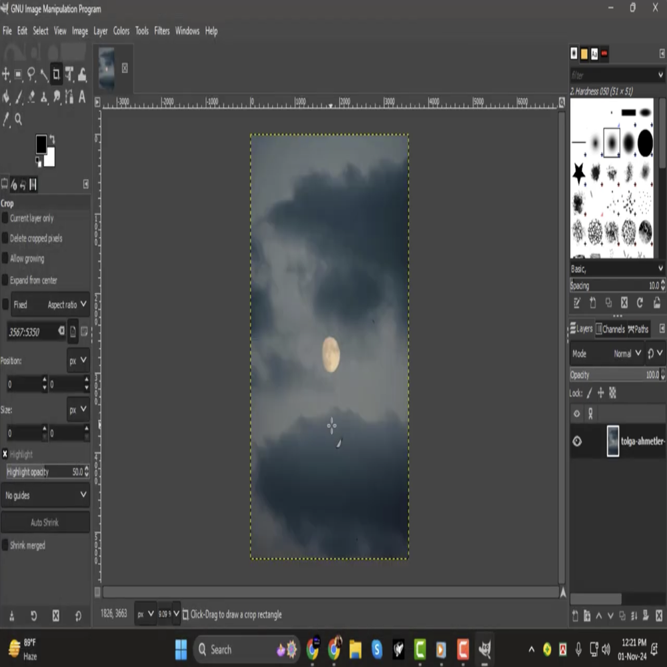Screen dimensions: 667x667
Task: Select the Paintbrush tool
Action: pos(19,97)
